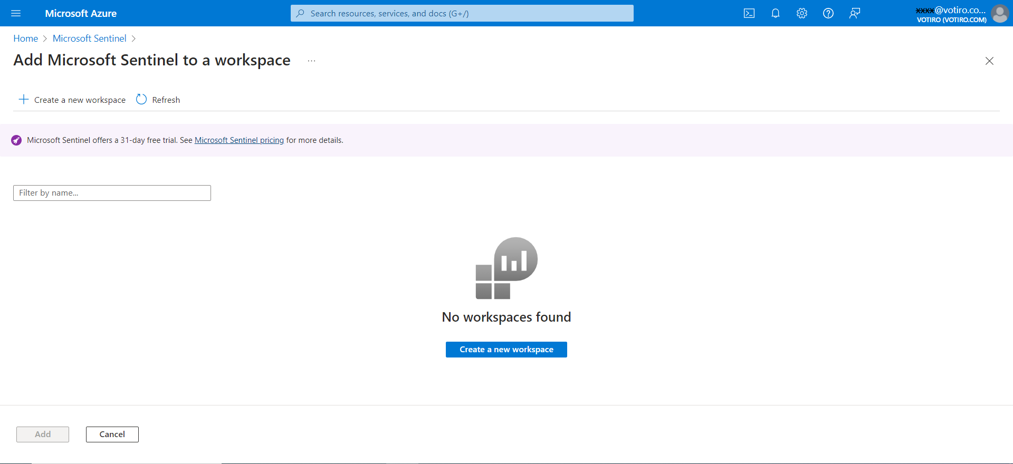This screenshot has width=1013, height=464.
Task: Click the search magnifier icon
Action: coord(300,13)
